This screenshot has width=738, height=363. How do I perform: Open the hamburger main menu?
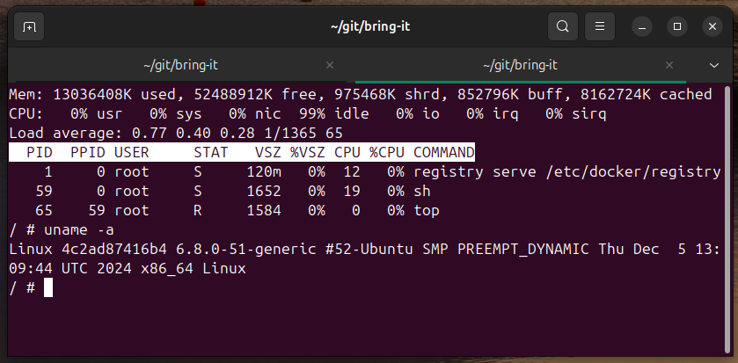600,26
